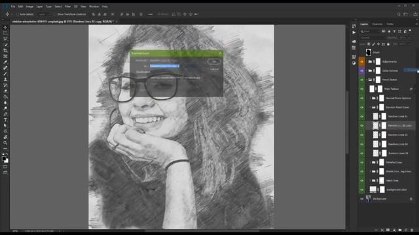Click the foreground color swatch
This screenshot has width=419, height=235.
(4, 159)
